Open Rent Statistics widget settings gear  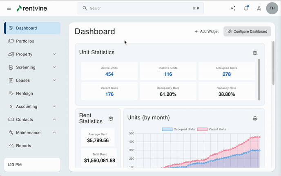coord(111,119)
